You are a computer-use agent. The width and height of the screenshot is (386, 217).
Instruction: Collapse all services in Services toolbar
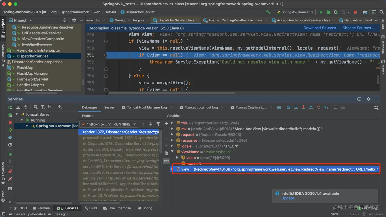click(x=26, y=107)
